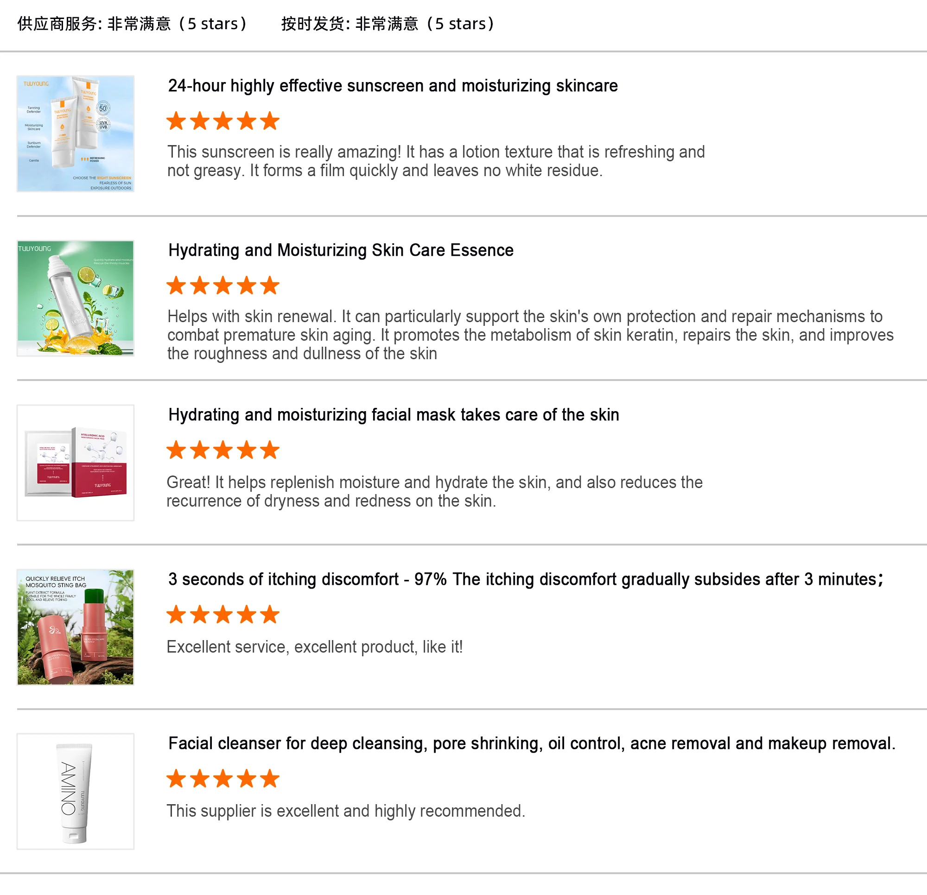Click the 供应商服务 rating label

pyautogui.click(x=133, y=24)
